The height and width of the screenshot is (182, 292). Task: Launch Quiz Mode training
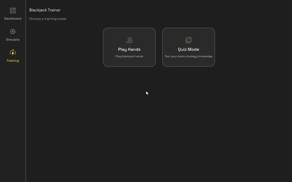(x=188, y=47)
